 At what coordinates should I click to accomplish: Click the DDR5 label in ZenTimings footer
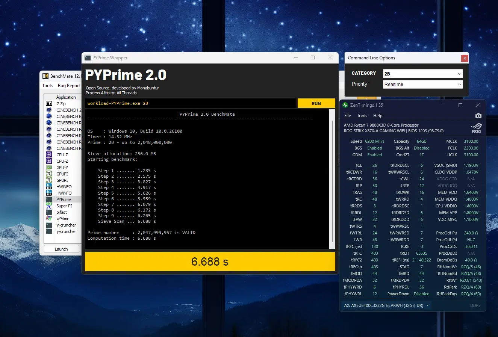475,305
